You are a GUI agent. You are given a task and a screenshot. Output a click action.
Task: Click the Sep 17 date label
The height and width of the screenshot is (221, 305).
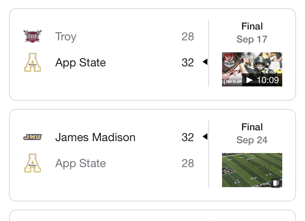point(252,39)
